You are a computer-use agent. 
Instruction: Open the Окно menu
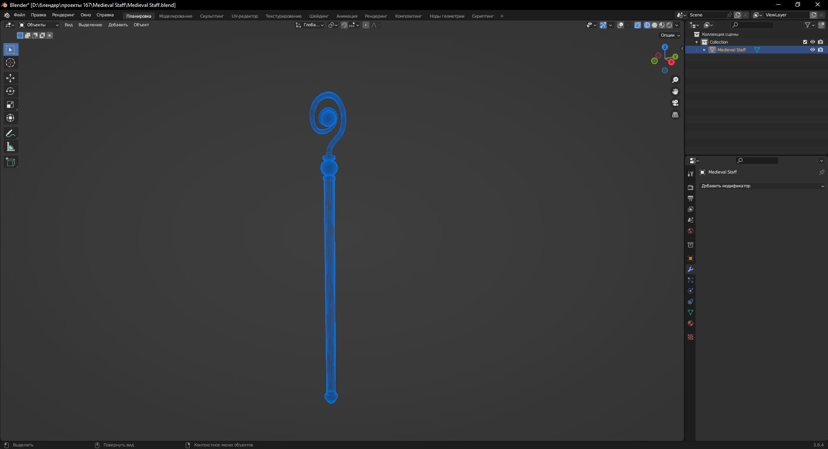click(85, 15)
